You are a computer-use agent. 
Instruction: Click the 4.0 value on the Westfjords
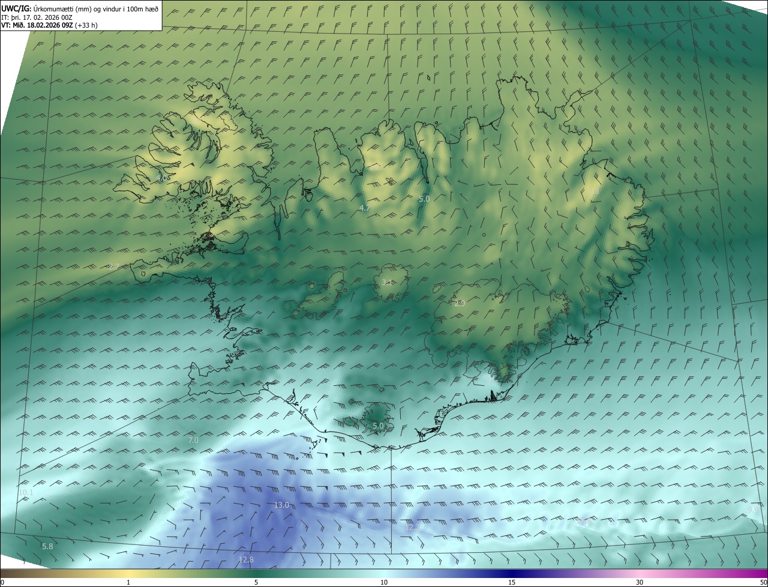(x=161, y=178)
